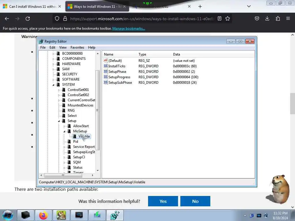Expand the HARDWARE key
This screenshot has width=295, height=221.
(x=53, y=64)
